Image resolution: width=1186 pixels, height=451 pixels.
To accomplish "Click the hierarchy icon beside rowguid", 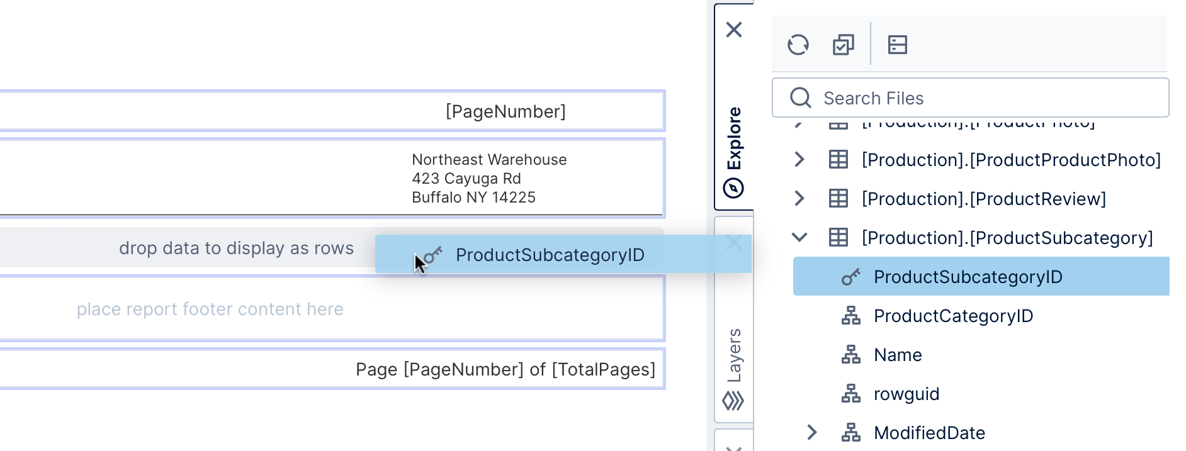I will 850,394.
